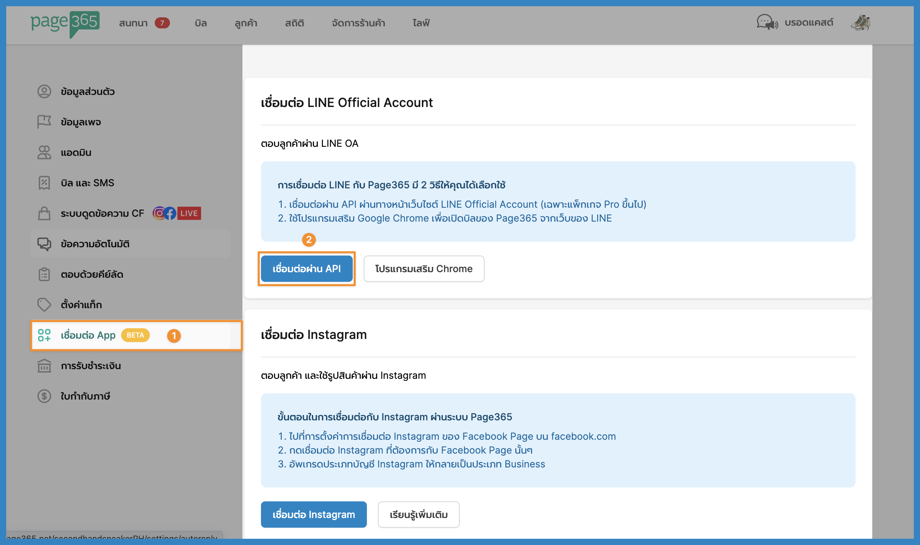Open the สนทนา tab

(133, 23)
